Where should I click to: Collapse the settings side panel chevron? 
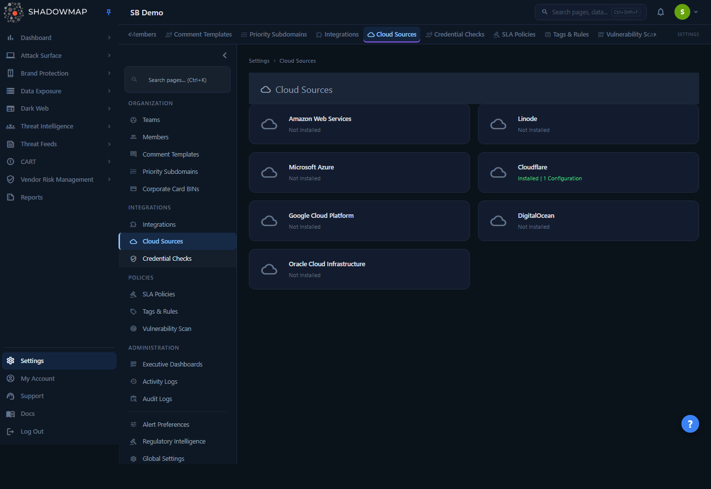225,55
